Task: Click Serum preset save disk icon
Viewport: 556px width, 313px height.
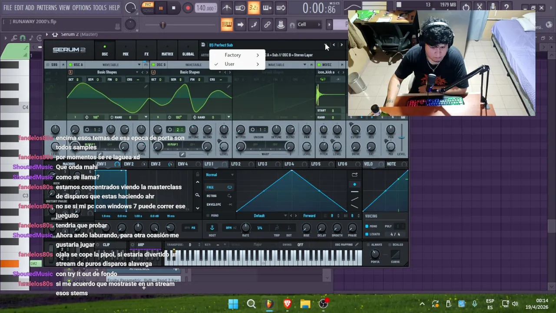Action: click(x=203, y=45)
